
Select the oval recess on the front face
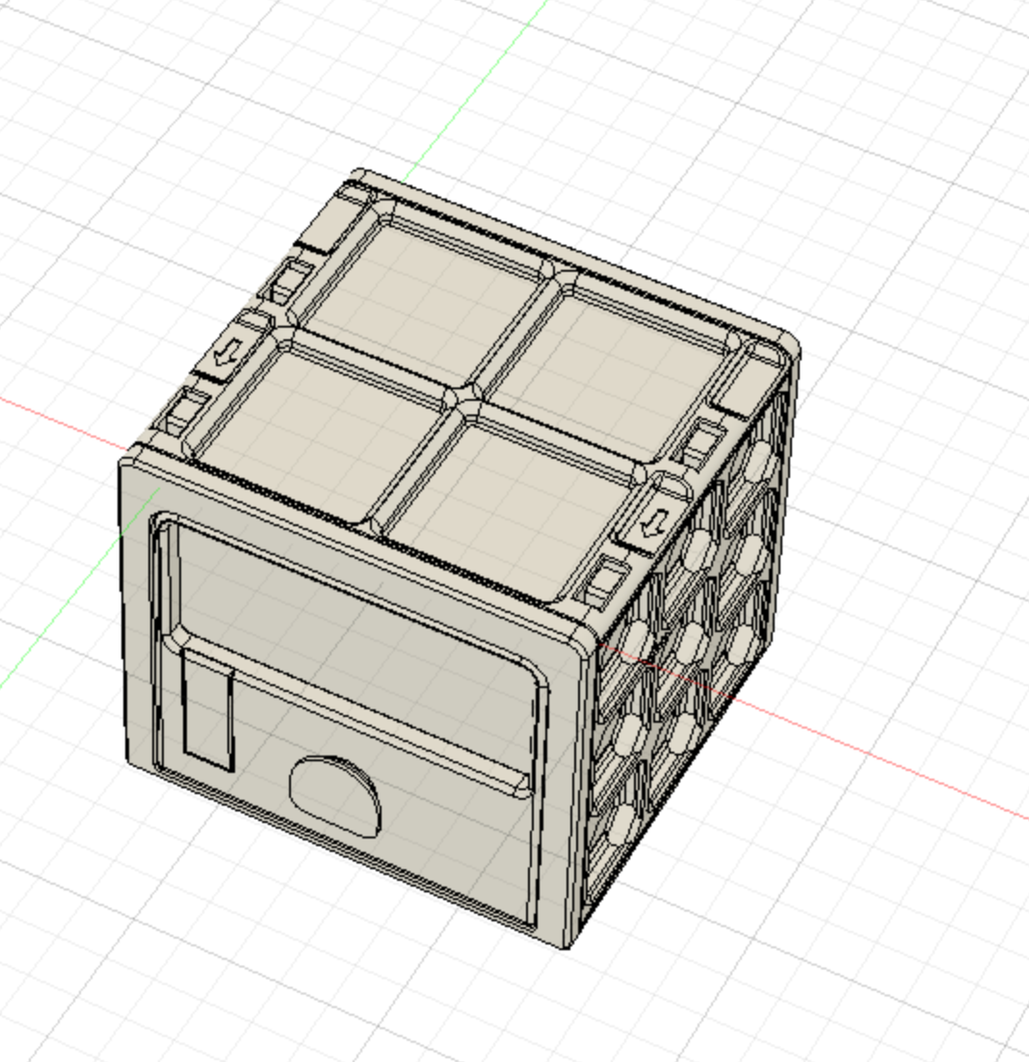click(x=334, y=796)
